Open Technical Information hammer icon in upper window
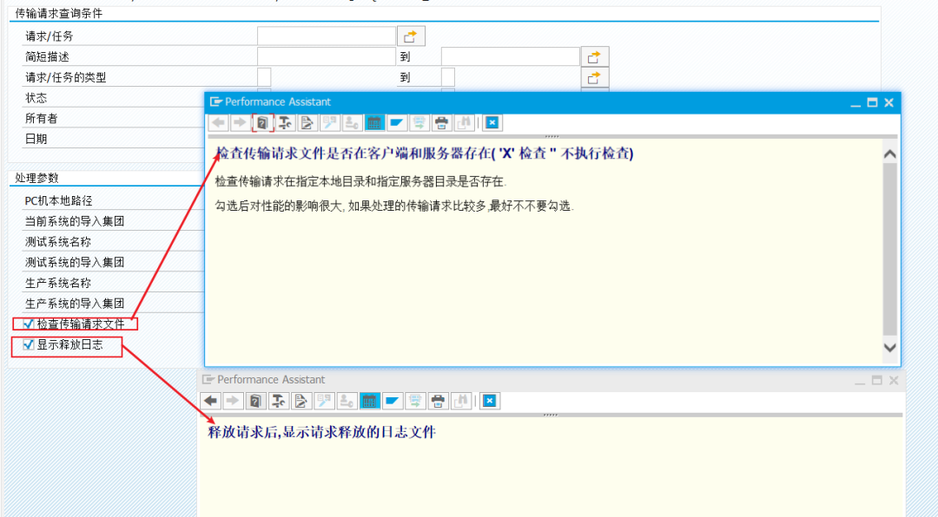The width and height of the screenshot is (938, 517). coord(285,122)
